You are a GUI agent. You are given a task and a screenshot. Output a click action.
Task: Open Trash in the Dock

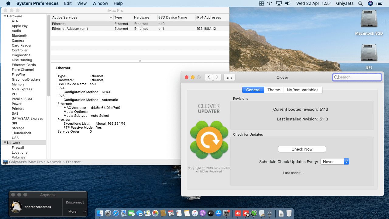tap(289, 214)
